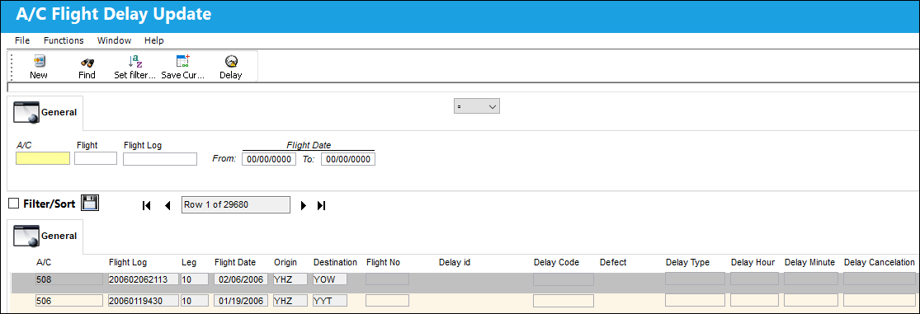This screenshot has width=920, height=314.
Task: Enable the Filter/Sort checkbox
Action: pyautogui.click(x=14, y=204)
